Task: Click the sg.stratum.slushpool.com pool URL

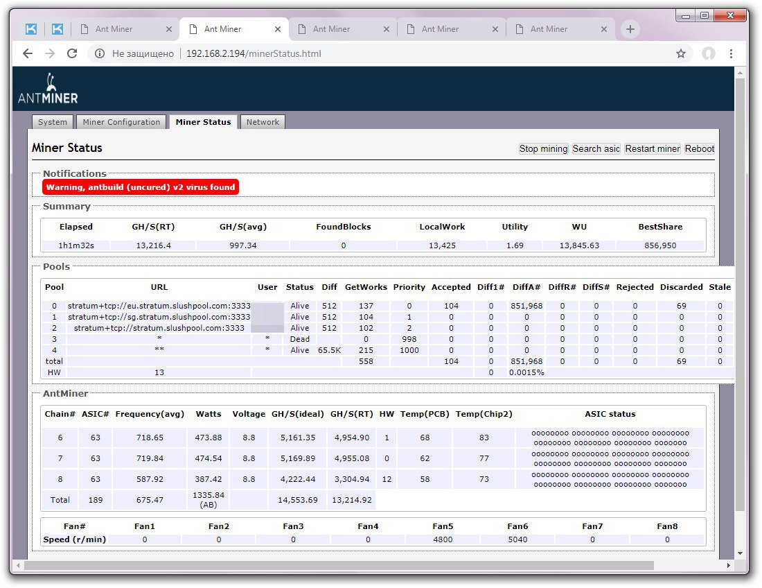Action: [x=159, y=317]
